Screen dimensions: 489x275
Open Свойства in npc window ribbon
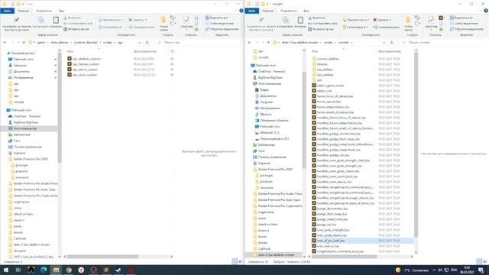click(x=186, y=23)
